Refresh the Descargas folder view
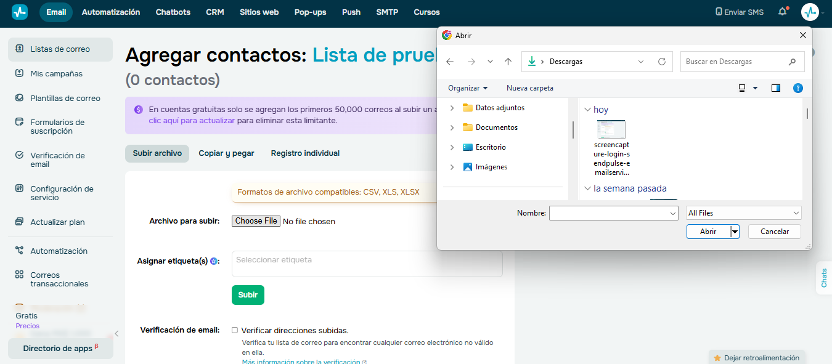Image resolution: width=832 pixels, height=364 pixels. [x=662, y=62]
